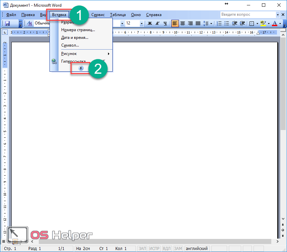Center align the text
This screenshot has width=287, height=252.
(183, 23)
